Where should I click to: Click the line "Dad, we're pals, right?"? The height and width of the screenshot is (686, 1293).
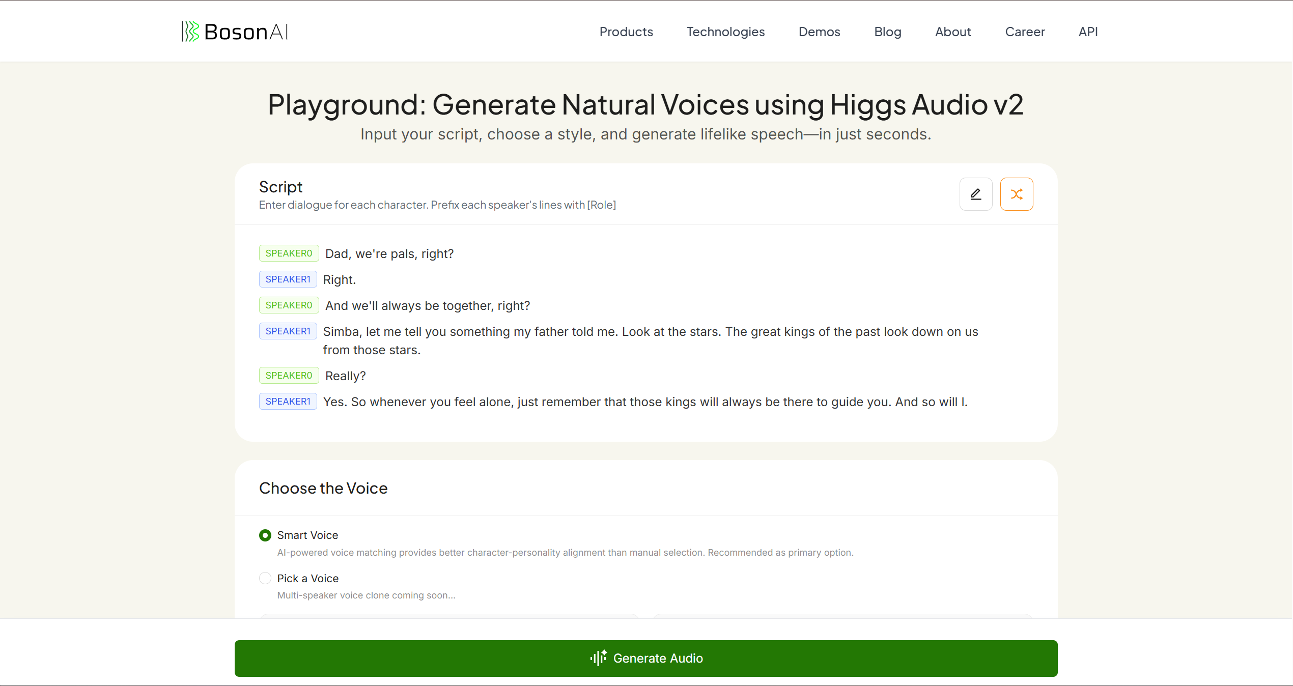coord(389,254)
